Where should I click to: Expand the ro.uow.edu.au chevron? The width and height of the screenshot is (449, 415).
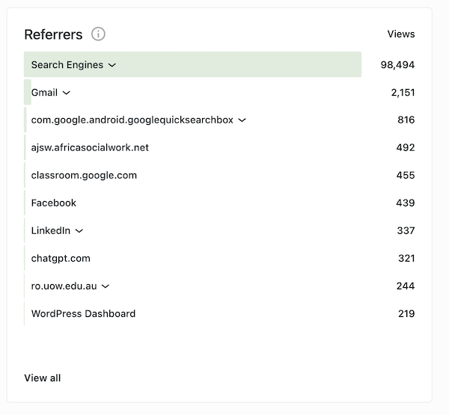[106, 286]
